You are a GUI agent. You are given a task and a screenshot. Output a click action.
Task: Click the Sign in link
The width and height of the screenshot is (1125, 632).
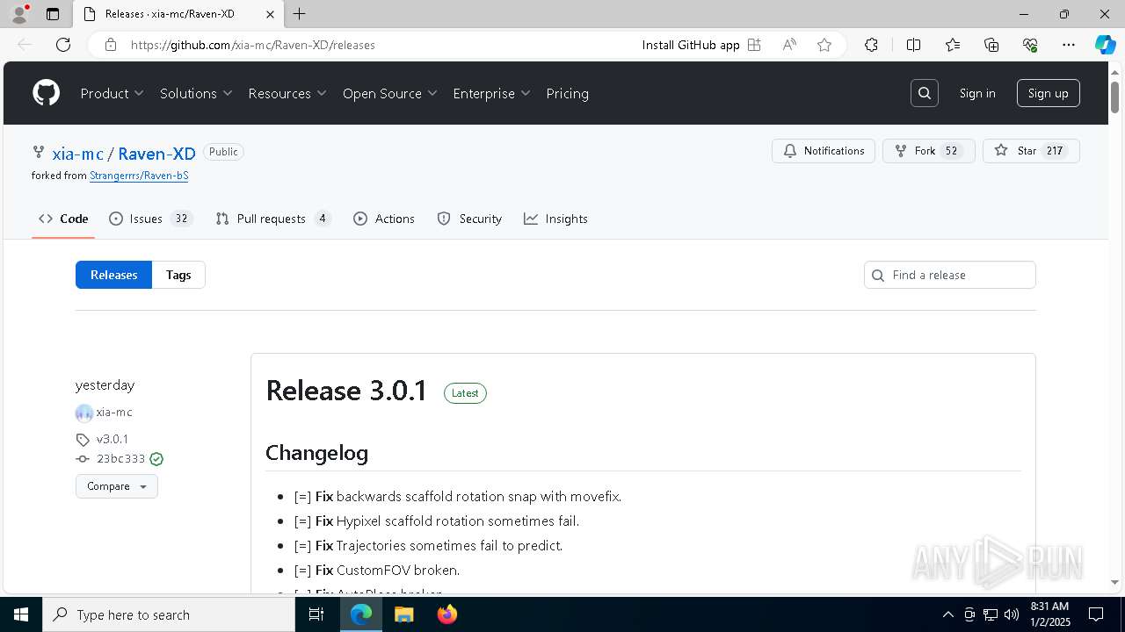[977, 93]
